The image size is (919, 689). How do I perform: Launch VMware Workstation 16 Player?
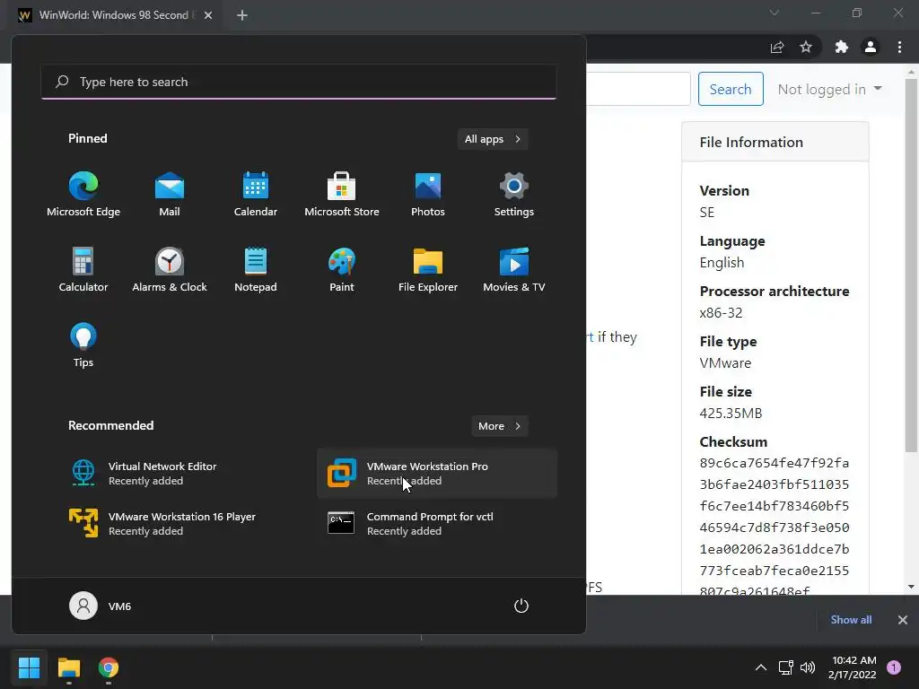179,524
